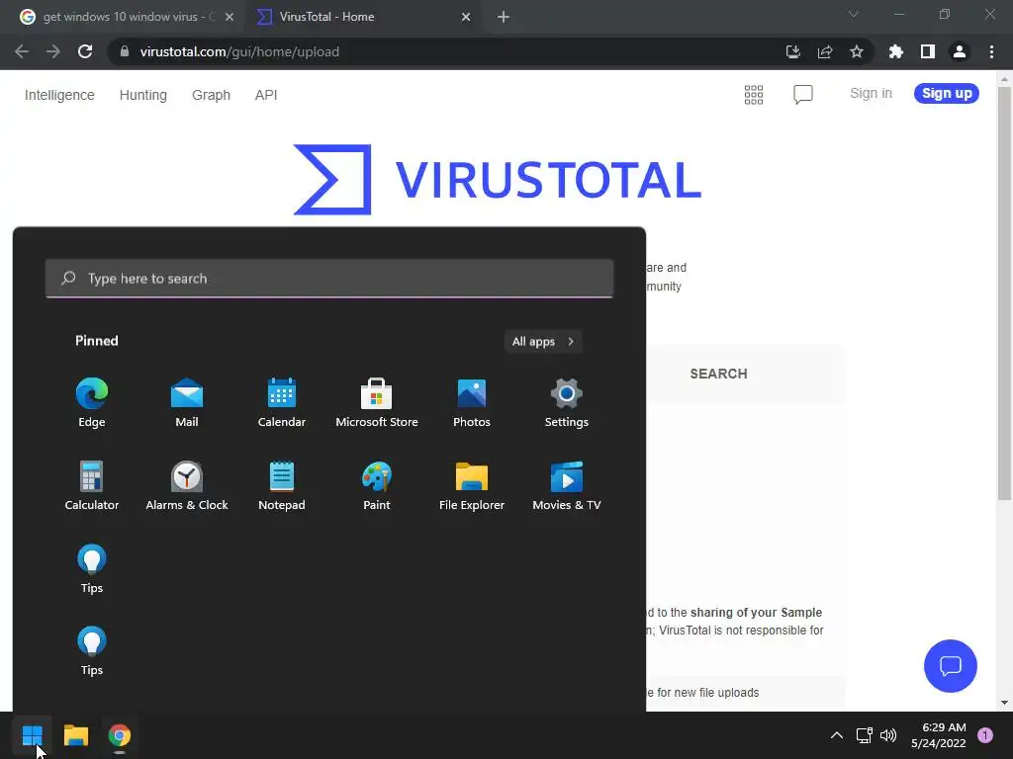Open Settings gear in Start menu
1013x759 pixels.
[x=567, y=403]
